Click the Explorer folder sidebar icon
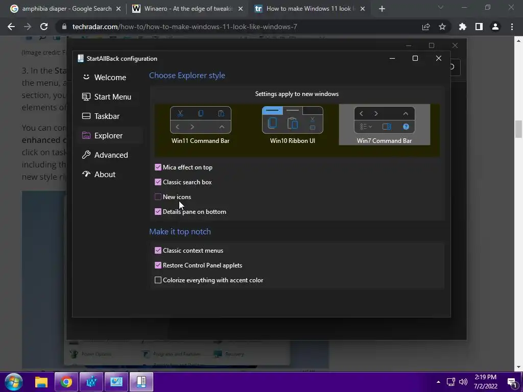The width and height of the screenshot is (523, 392). (x=86, y=135)
